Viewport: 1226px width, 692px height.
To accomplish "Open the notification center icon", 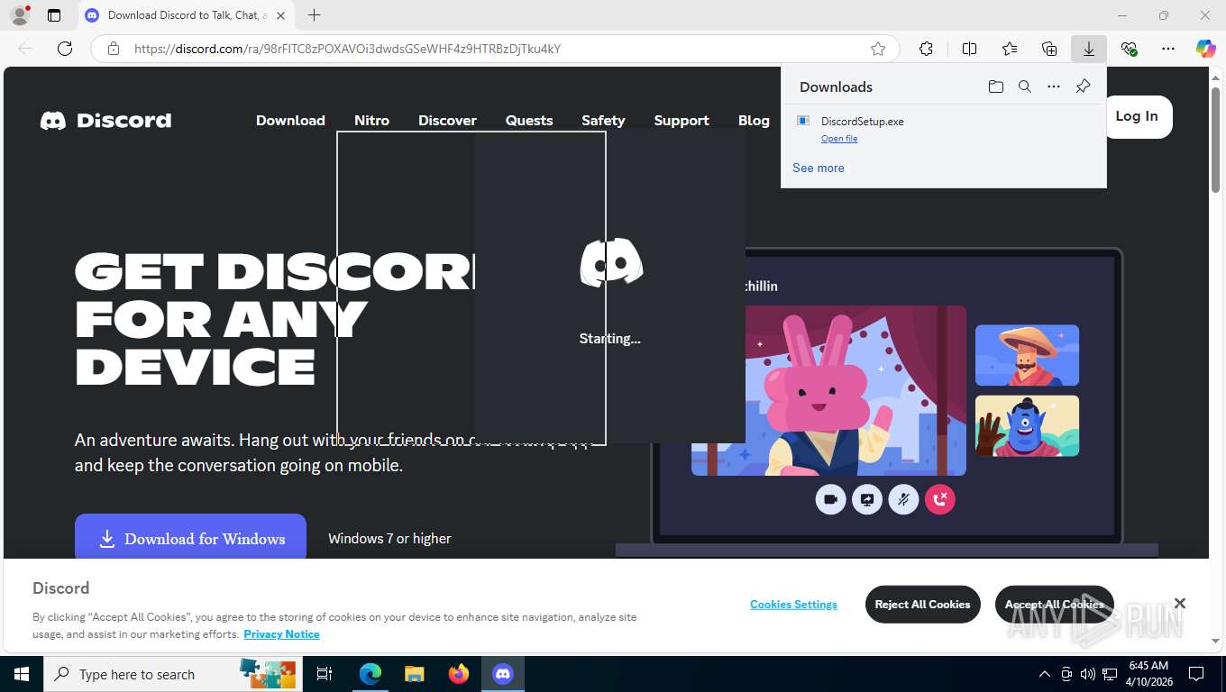I will (1196, 674).
